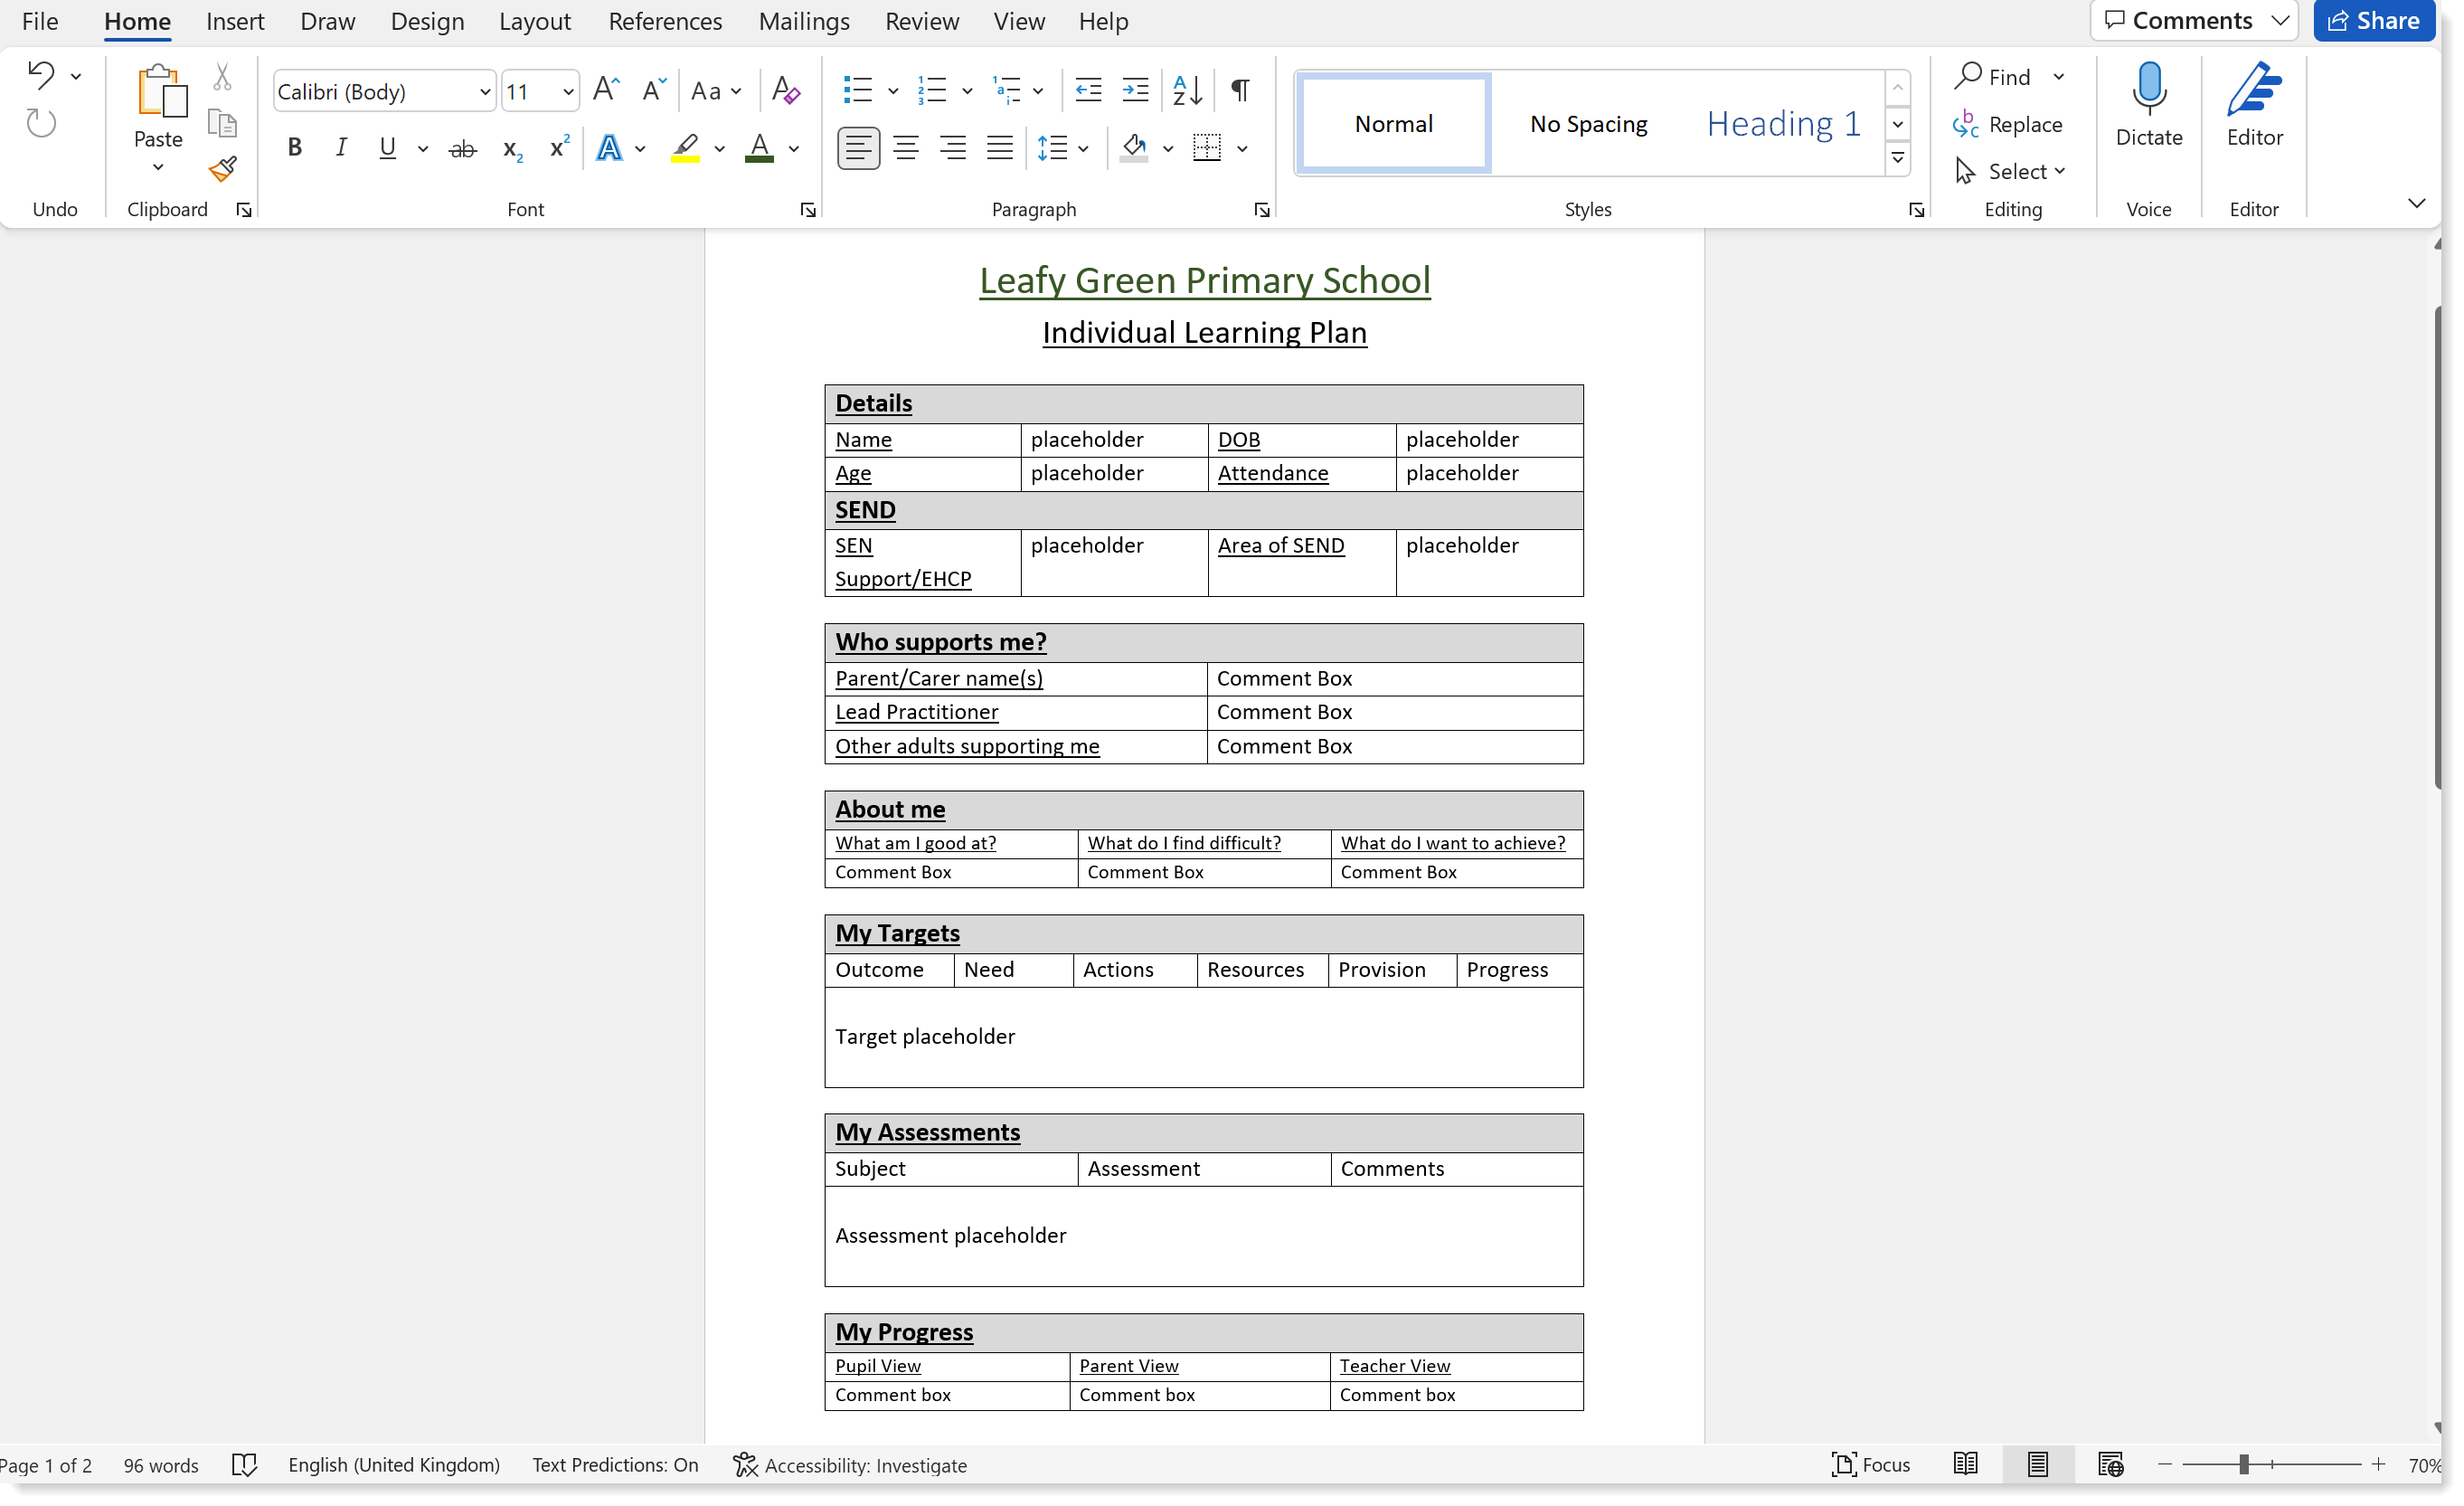The width and height of the screenshot is (2464, 1506).
Task: Select the Format Painter brush
Action: tap(222, 169)
